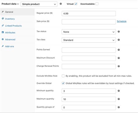Go to the Advanced tab
The height and width of the screenshot is (113, 138).
click(17, 39)
